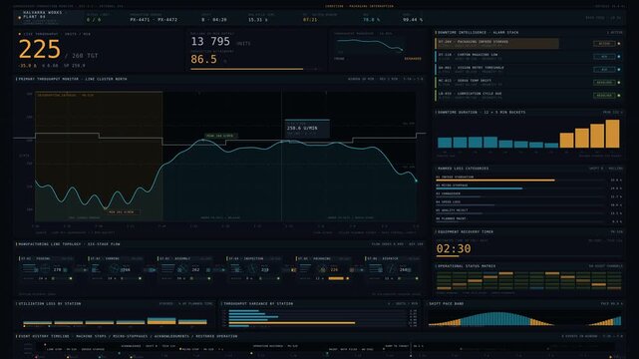
Task: Click Resolved badge on Servo Temp Drift
Action: pos(604,83)
